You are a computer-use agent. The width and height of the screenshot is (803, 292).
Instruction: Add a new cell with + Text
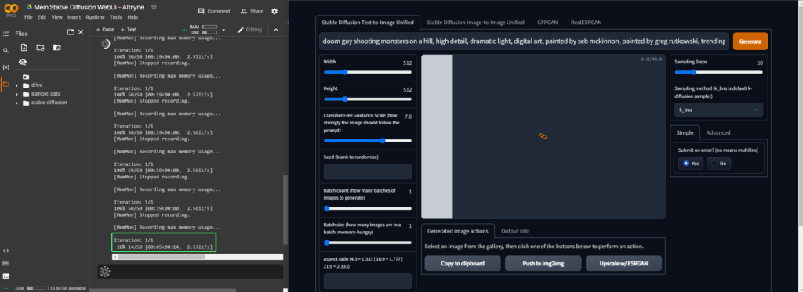pos(129,30)
